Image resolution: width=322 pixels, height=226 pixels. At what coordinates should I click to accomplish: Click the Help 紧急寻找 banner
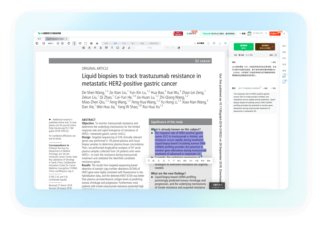pyautogui.click(x=178, y=33)
